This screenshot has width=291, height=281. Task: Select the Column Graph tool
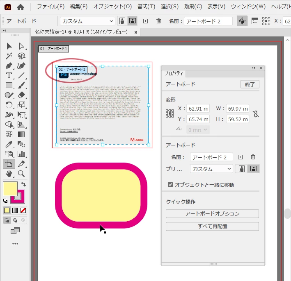pyautogui.click(x=21, y=154)
